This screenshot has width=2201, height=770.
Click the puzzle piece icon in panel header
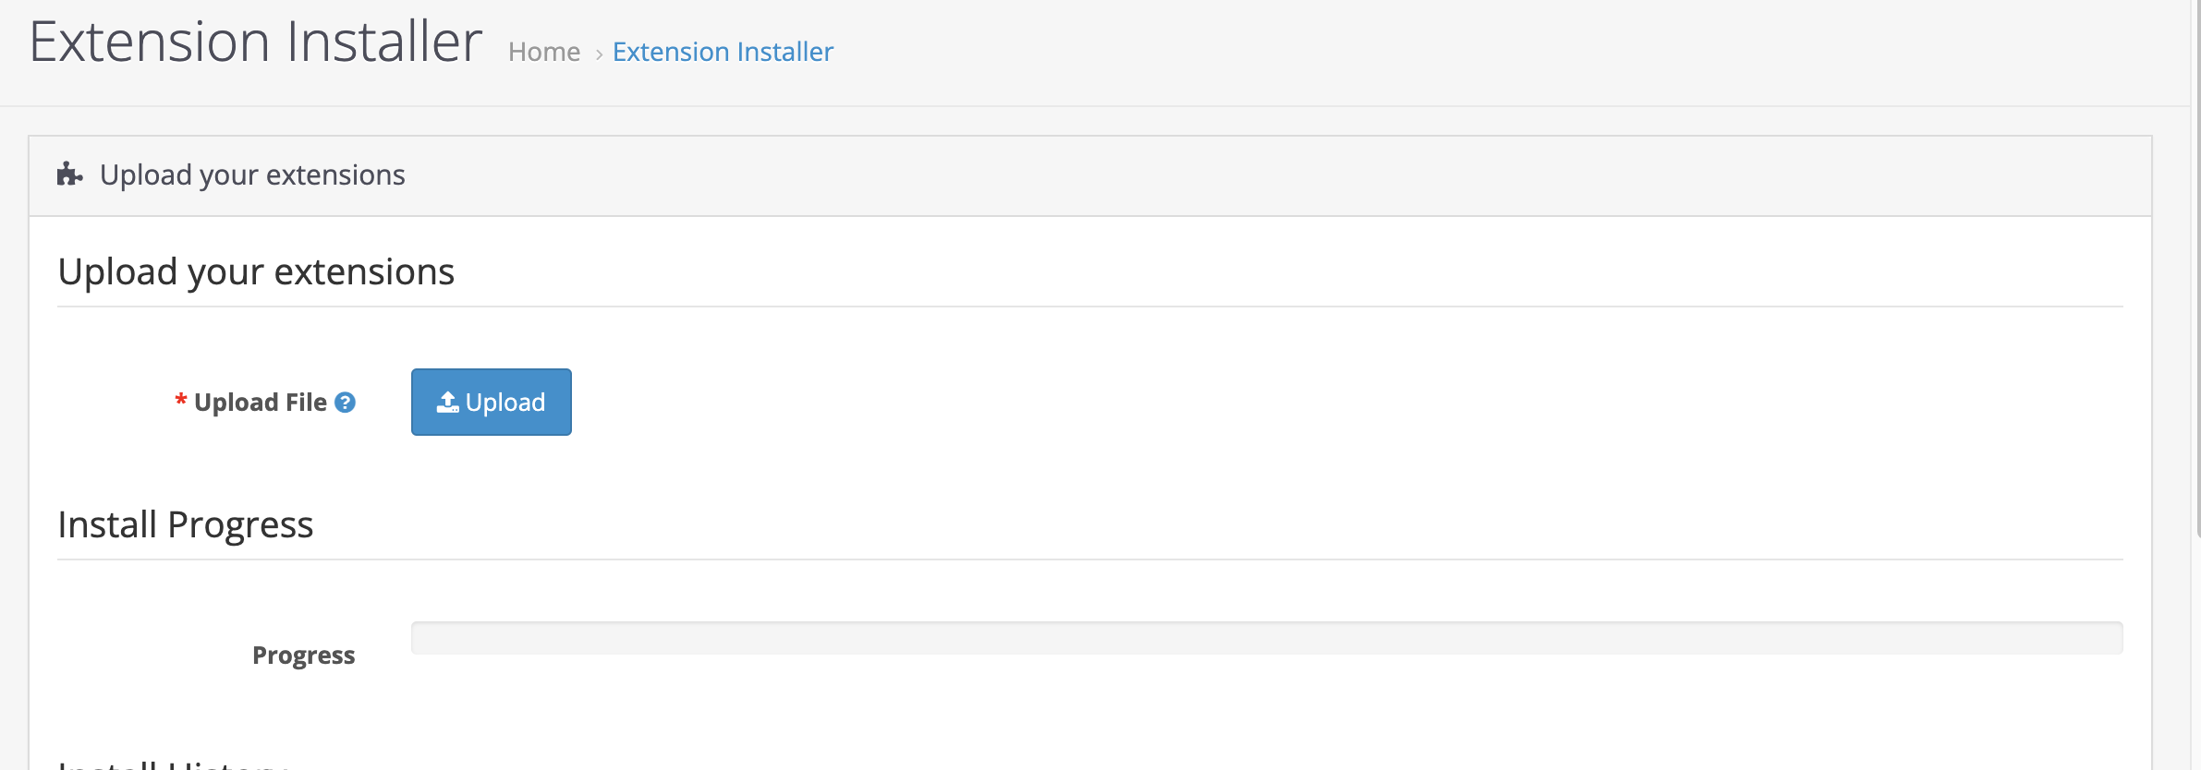point(69,174)
